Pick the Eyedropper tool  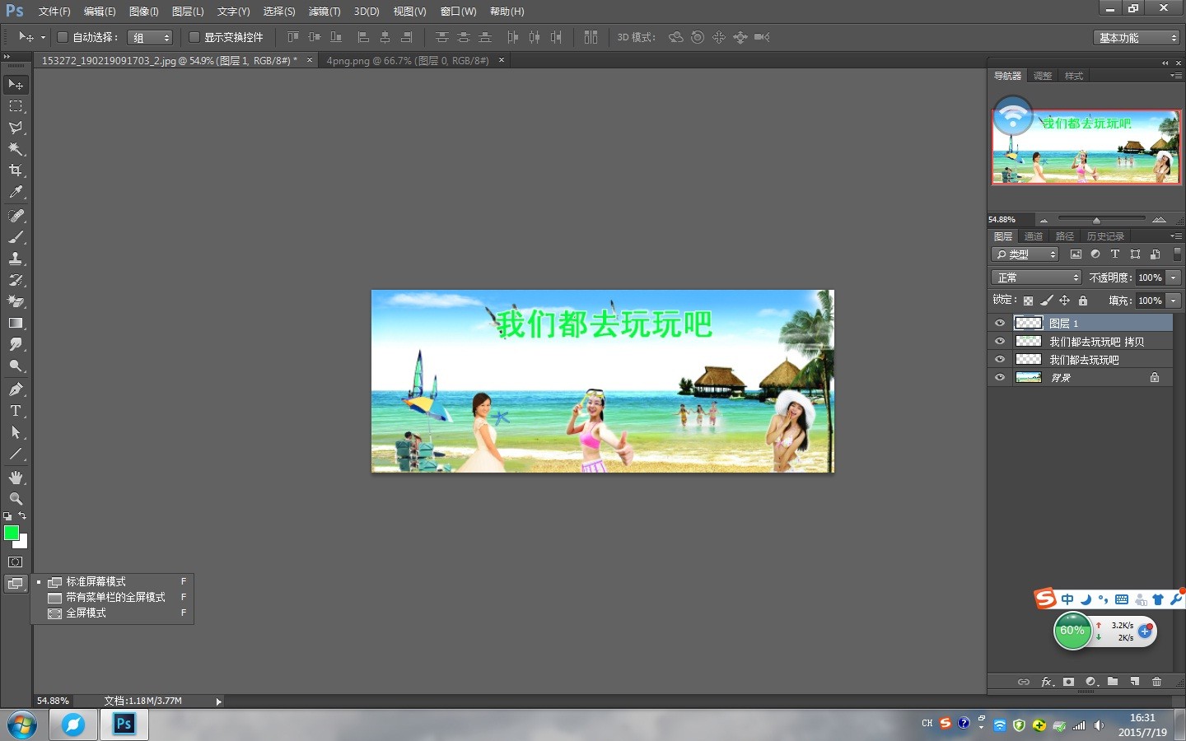pyautogui.click(x=16, y=193)
